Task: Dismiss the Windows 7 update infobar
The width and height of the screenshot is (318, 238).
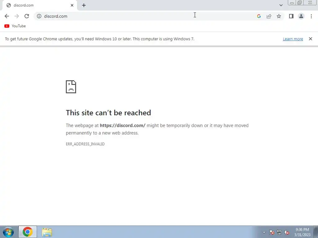Action: point(311,39)
